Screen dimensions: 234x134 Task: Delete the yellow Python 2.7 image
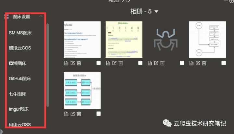point(121,63)
